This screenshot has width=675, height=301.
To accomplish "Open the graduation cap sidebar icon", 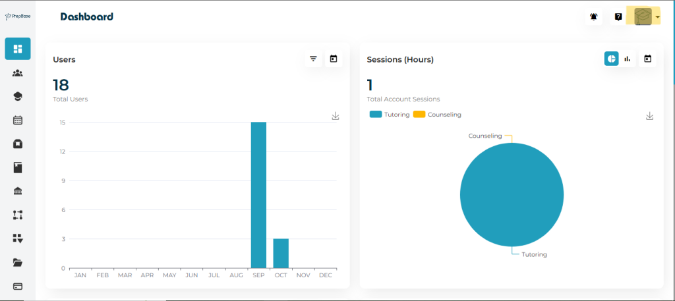I will click(x=18, y=97).
